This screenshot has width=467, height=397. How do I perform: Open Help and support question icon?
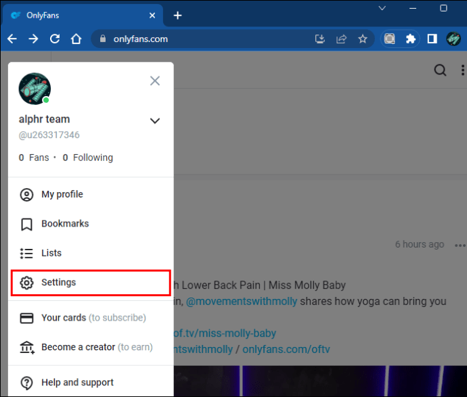click(x=26, y=383)
